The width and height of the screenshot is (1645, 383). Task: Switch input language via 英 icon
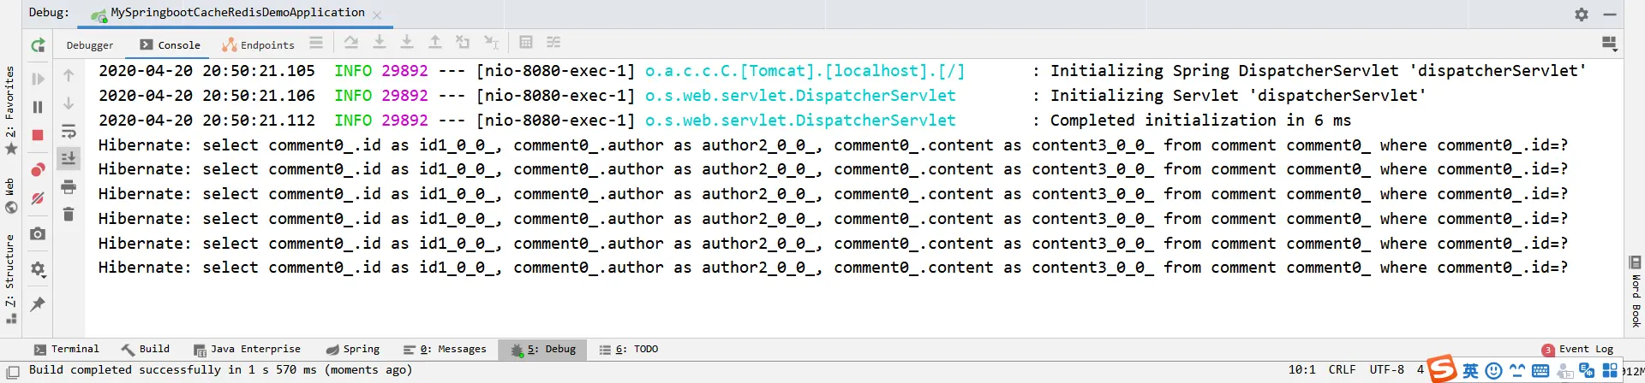point(1470,371)
